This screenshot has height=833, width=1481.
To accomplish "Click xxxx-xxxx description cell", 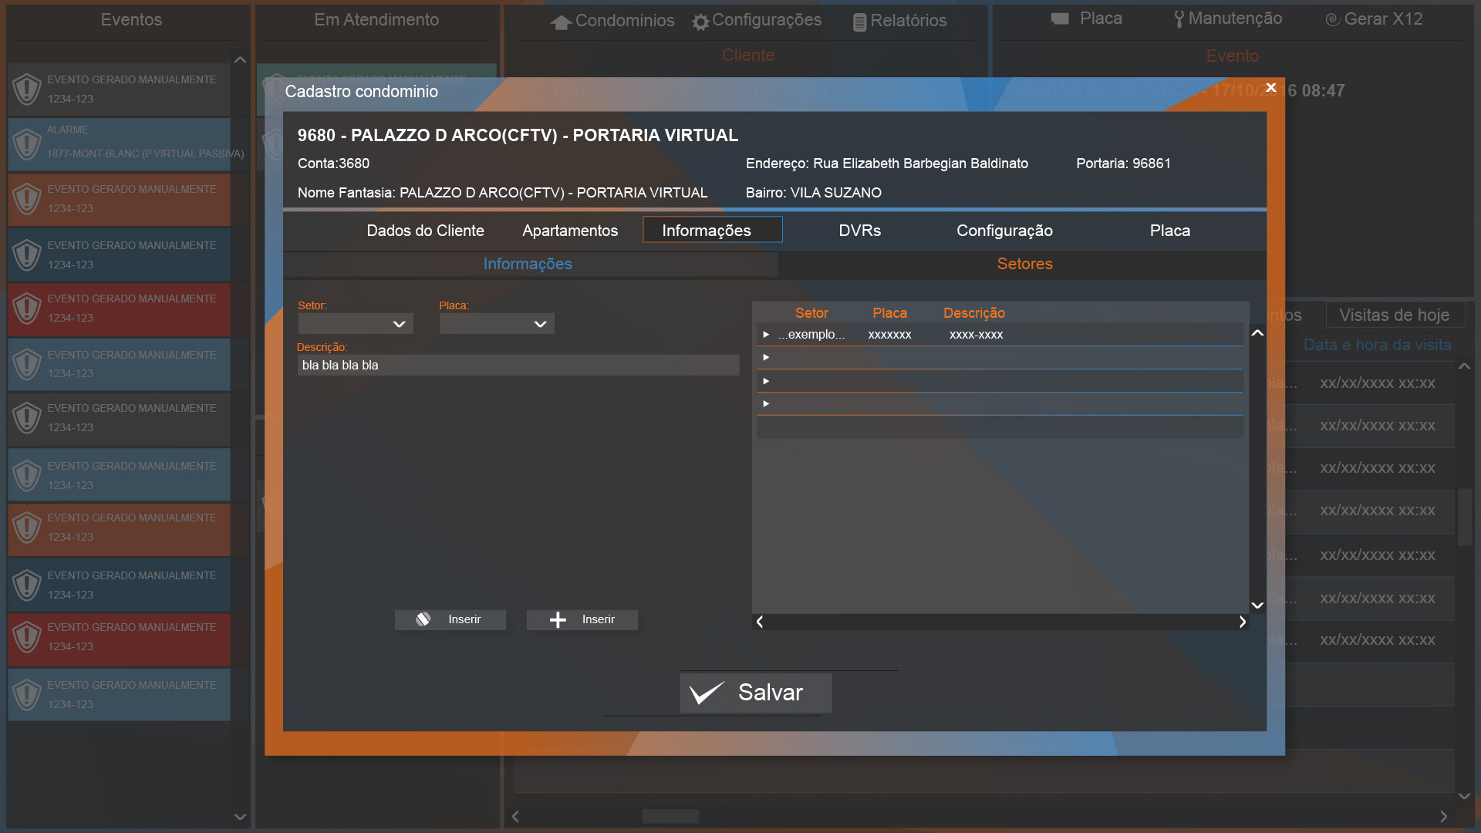I will (x=976, y=335).
